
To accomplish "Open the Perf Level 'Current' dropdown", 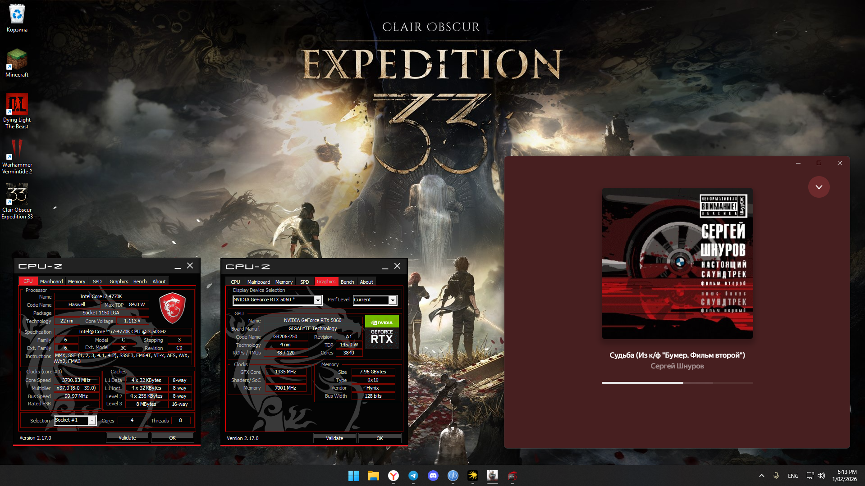I will pos(393,300).
